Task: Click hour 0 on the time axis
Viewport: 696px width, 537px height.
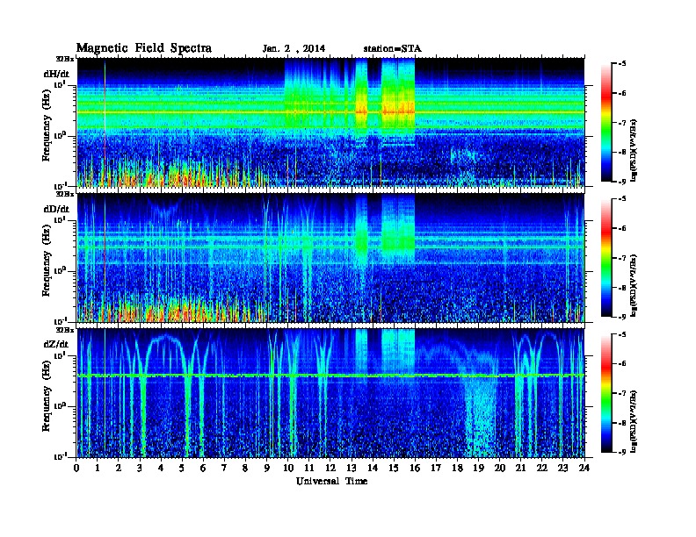Action: 76,468
